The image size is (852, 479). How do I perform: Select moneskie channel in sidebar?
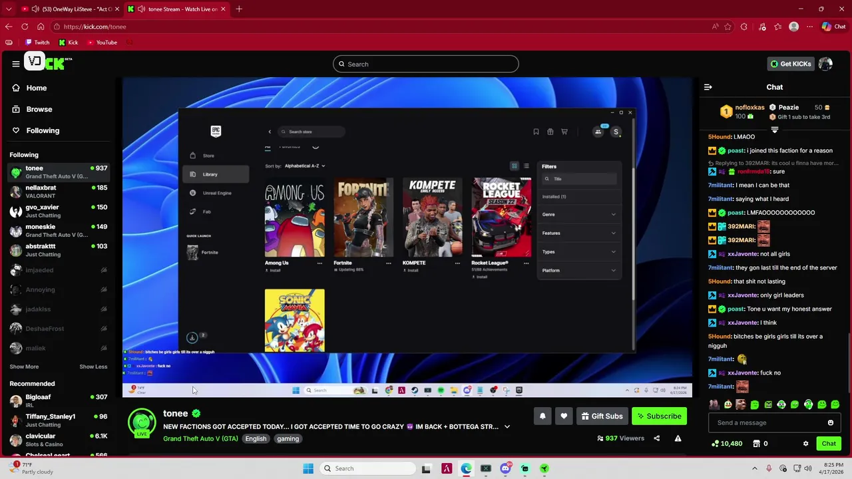click(59, 230)
